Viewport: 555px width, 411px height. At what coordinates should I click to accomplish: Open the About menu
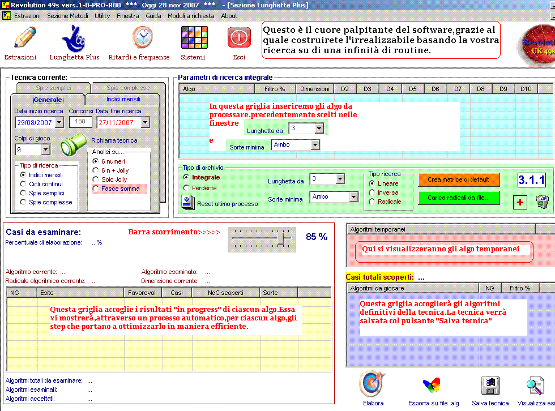[229, 16]
